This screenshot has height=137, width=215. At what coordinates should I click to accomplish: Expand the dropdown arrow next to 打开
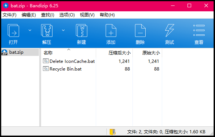coord(30,30)
